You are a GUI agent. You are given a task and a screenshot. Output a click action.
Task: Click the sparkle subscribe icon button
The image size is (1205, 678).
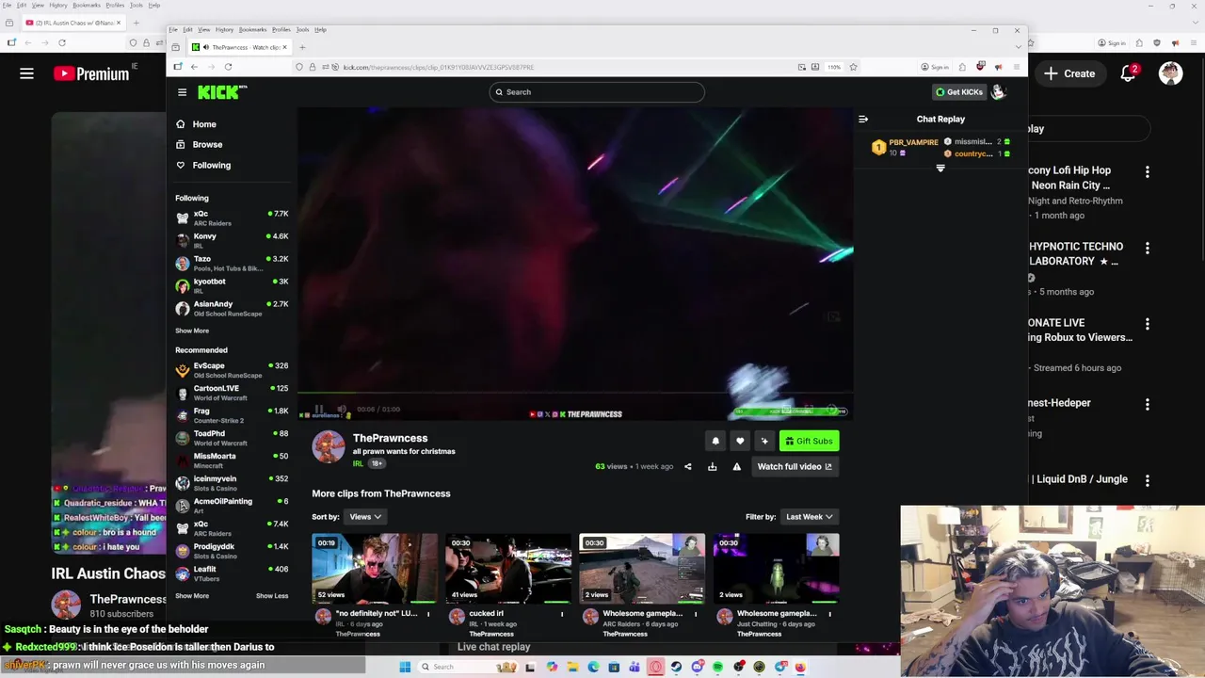pos(764,441)
